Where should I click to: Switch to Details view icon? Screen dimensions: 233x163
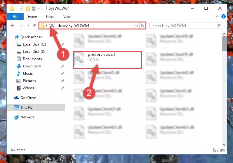216,150
